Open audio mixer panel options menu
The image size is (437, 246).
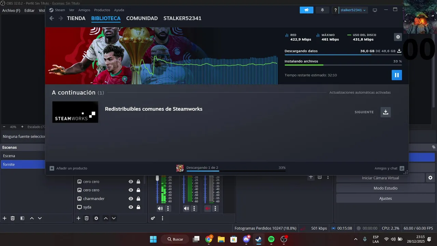[163, 218]
